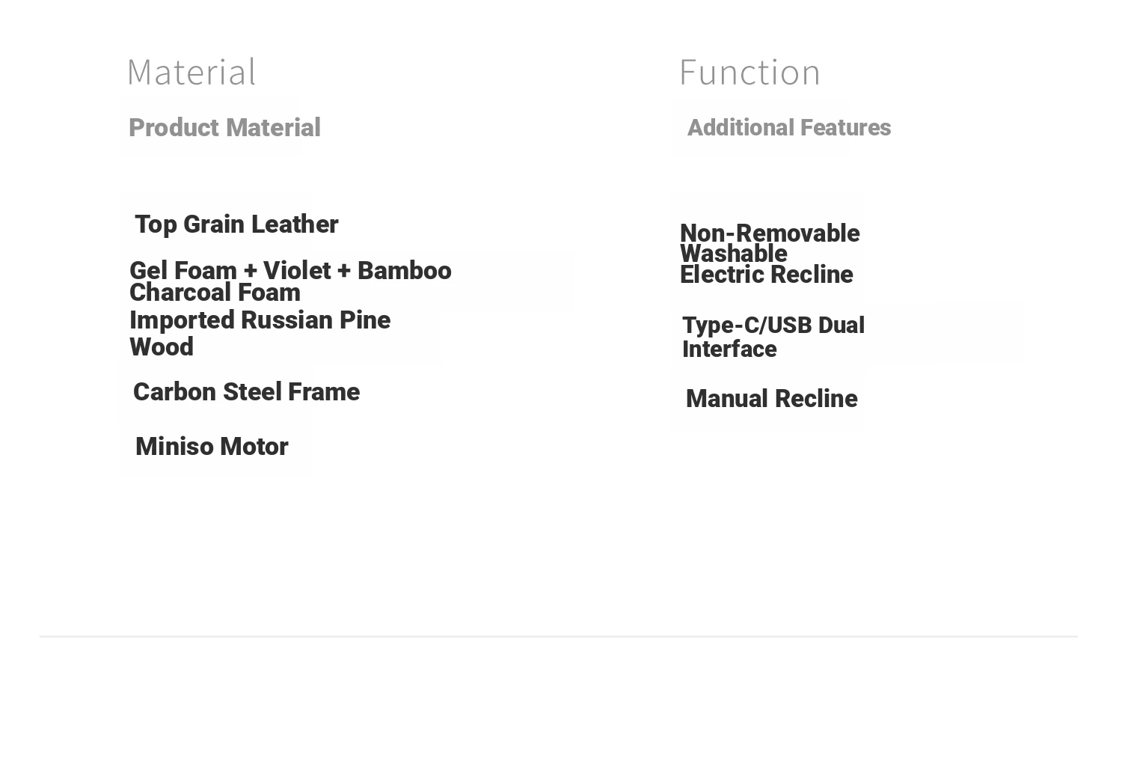Select the Electric Recline feature

point(766,275)
